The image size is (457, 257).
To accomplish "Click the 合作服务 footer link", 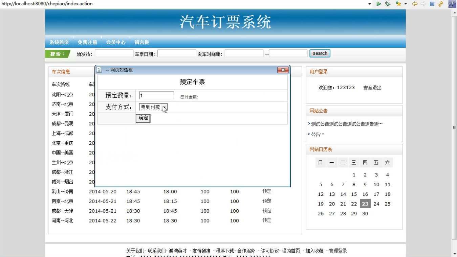I will tap(246, 251).
